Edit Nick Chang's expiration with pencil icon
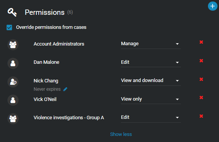Image resolution: width=219 pixels, height=142 pixels. [x=65, y=89]
